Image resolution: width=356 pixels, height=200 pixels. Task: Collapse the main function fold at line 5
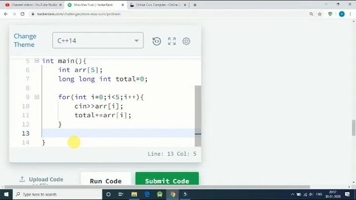click(x=37, y=61)
